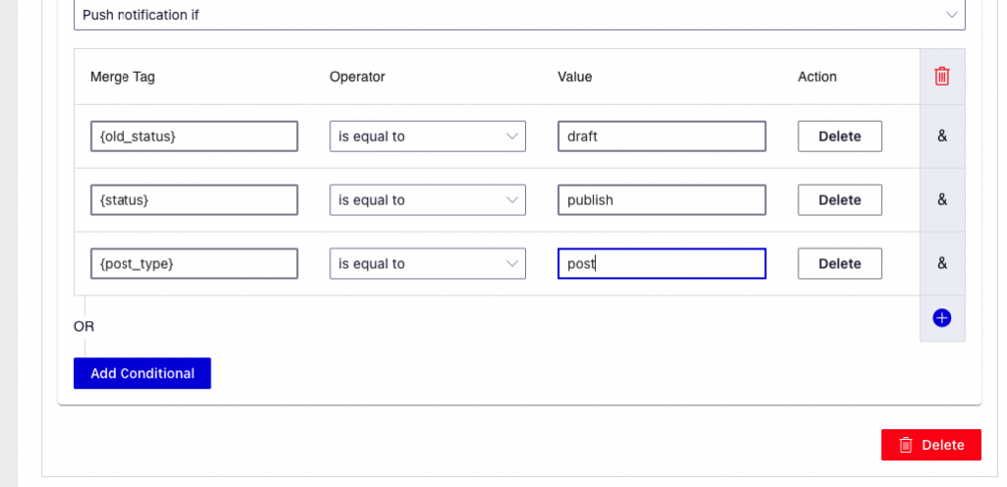Expand operator dropdown for old_status row
The width and height of the screenshot is (1007, 487).
(428, 136)
